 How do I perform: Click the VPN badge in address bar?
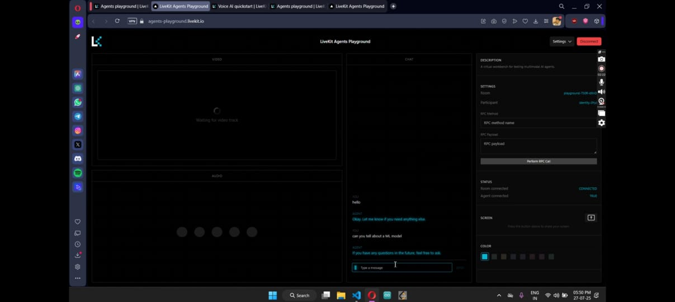click(x=133, y=21)
